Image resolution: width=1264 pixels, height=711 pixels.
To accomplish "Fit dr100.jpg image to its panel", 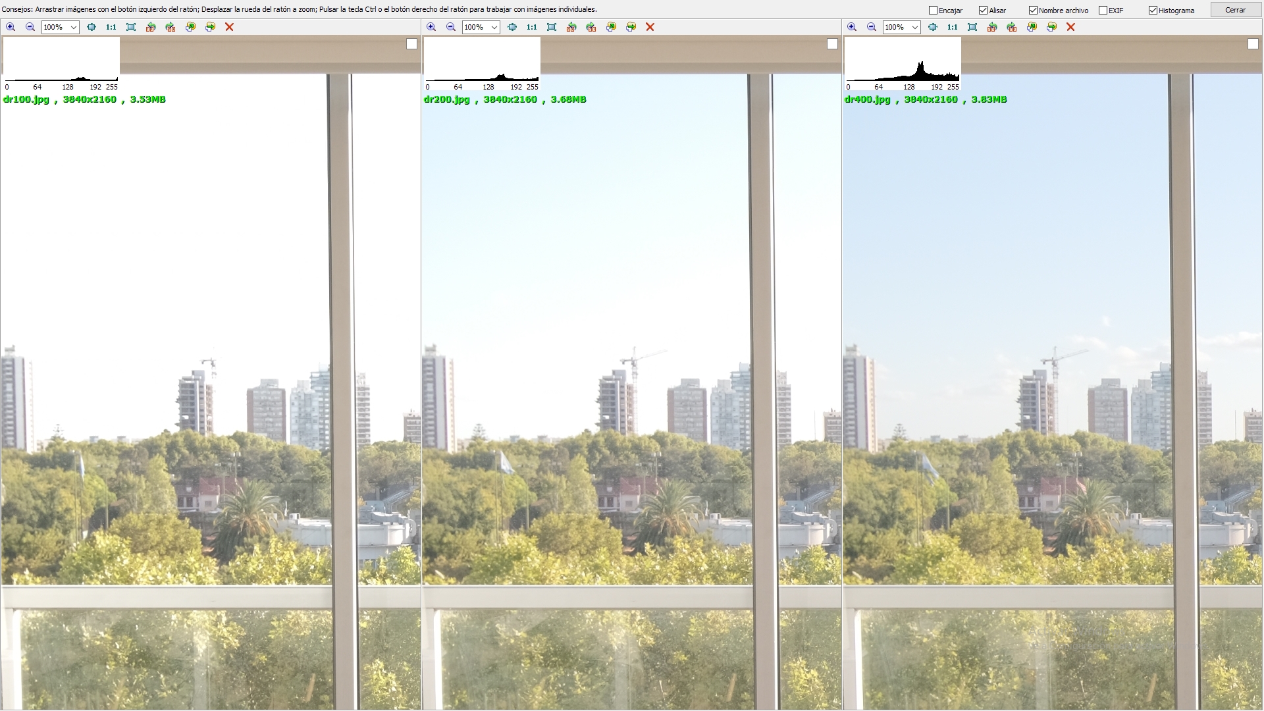I will [x=92, y=27].
